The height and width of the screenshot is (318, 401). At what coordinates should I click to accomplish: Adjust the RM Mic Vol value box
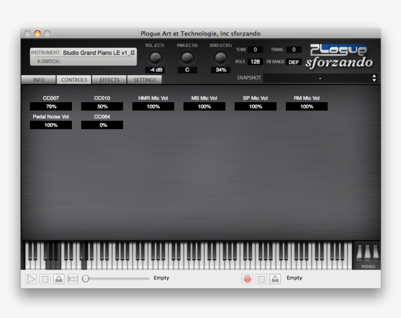pos(307,106)
